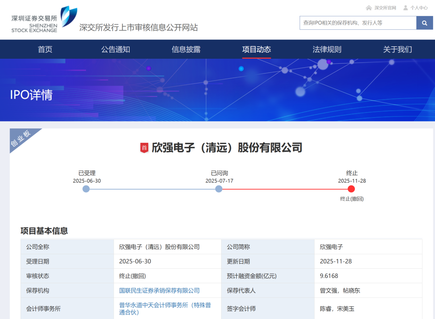Viewport: 435px width, 319px height.
Task: Open the 公告通知 navigation item
Action: (x=116, y=49)
